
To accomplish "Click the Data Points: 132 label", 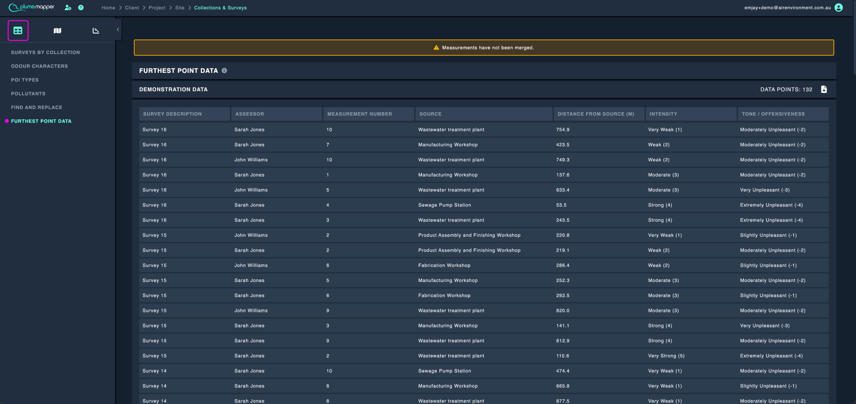I will [x=786, y=89].
